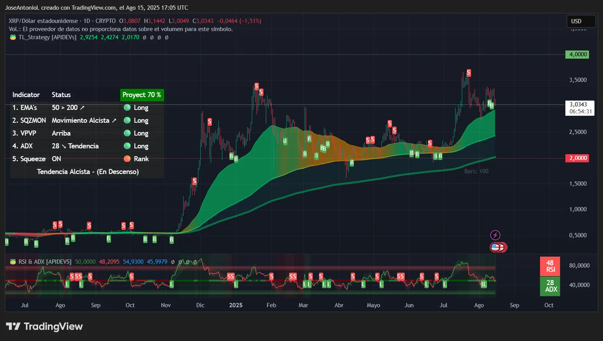
Task: Click the Mayo month label
Action: [x=373, y=305]
